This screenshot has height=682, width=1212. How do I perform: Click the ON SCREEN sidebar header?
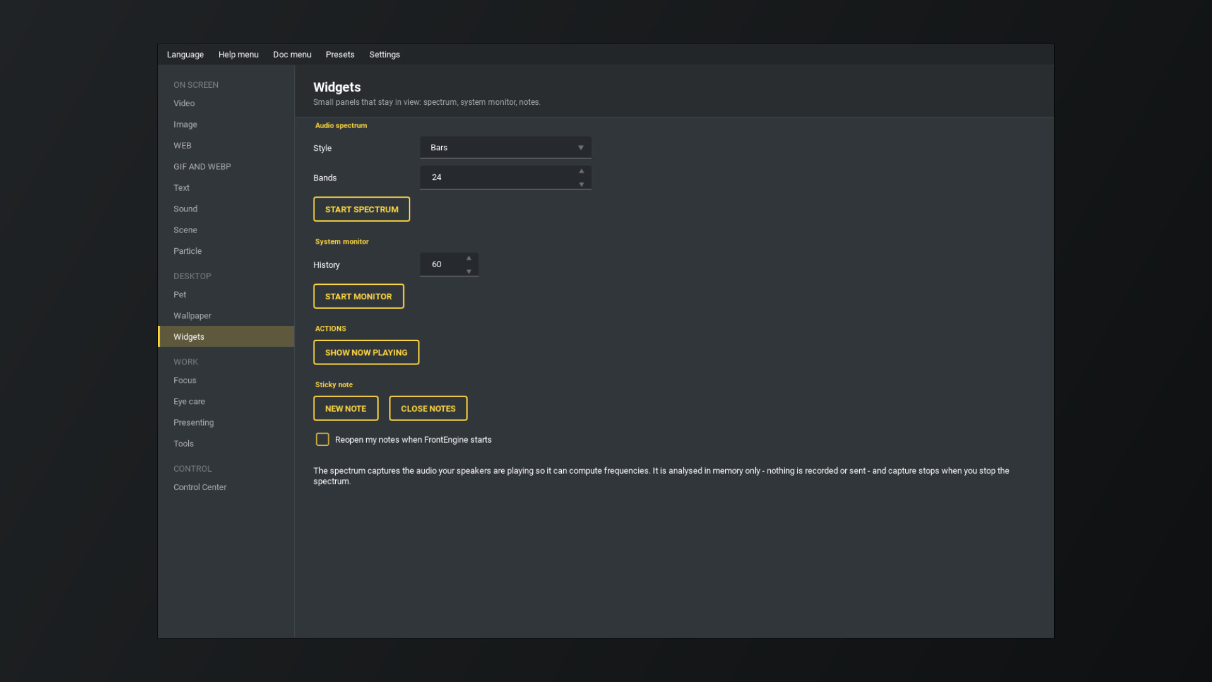coord(196,85)
